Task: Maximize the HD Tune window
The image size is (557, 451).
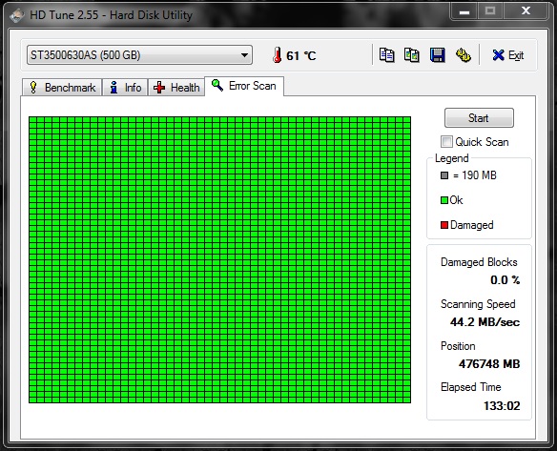Action: tap(490, 11)
